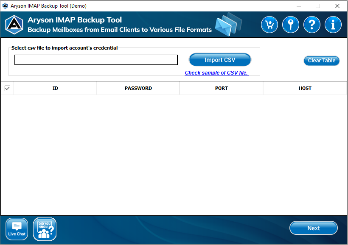Minimize the Aryson IMAP Backup window
348x245 pixels.
click(x=299, y=6)
